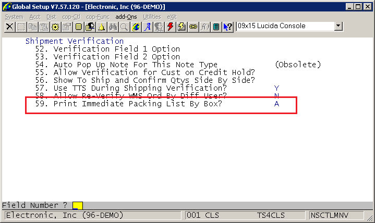Click the arrow question mark help icon
The width and height of the screenshot is (375, 223).
pos(228,27)
